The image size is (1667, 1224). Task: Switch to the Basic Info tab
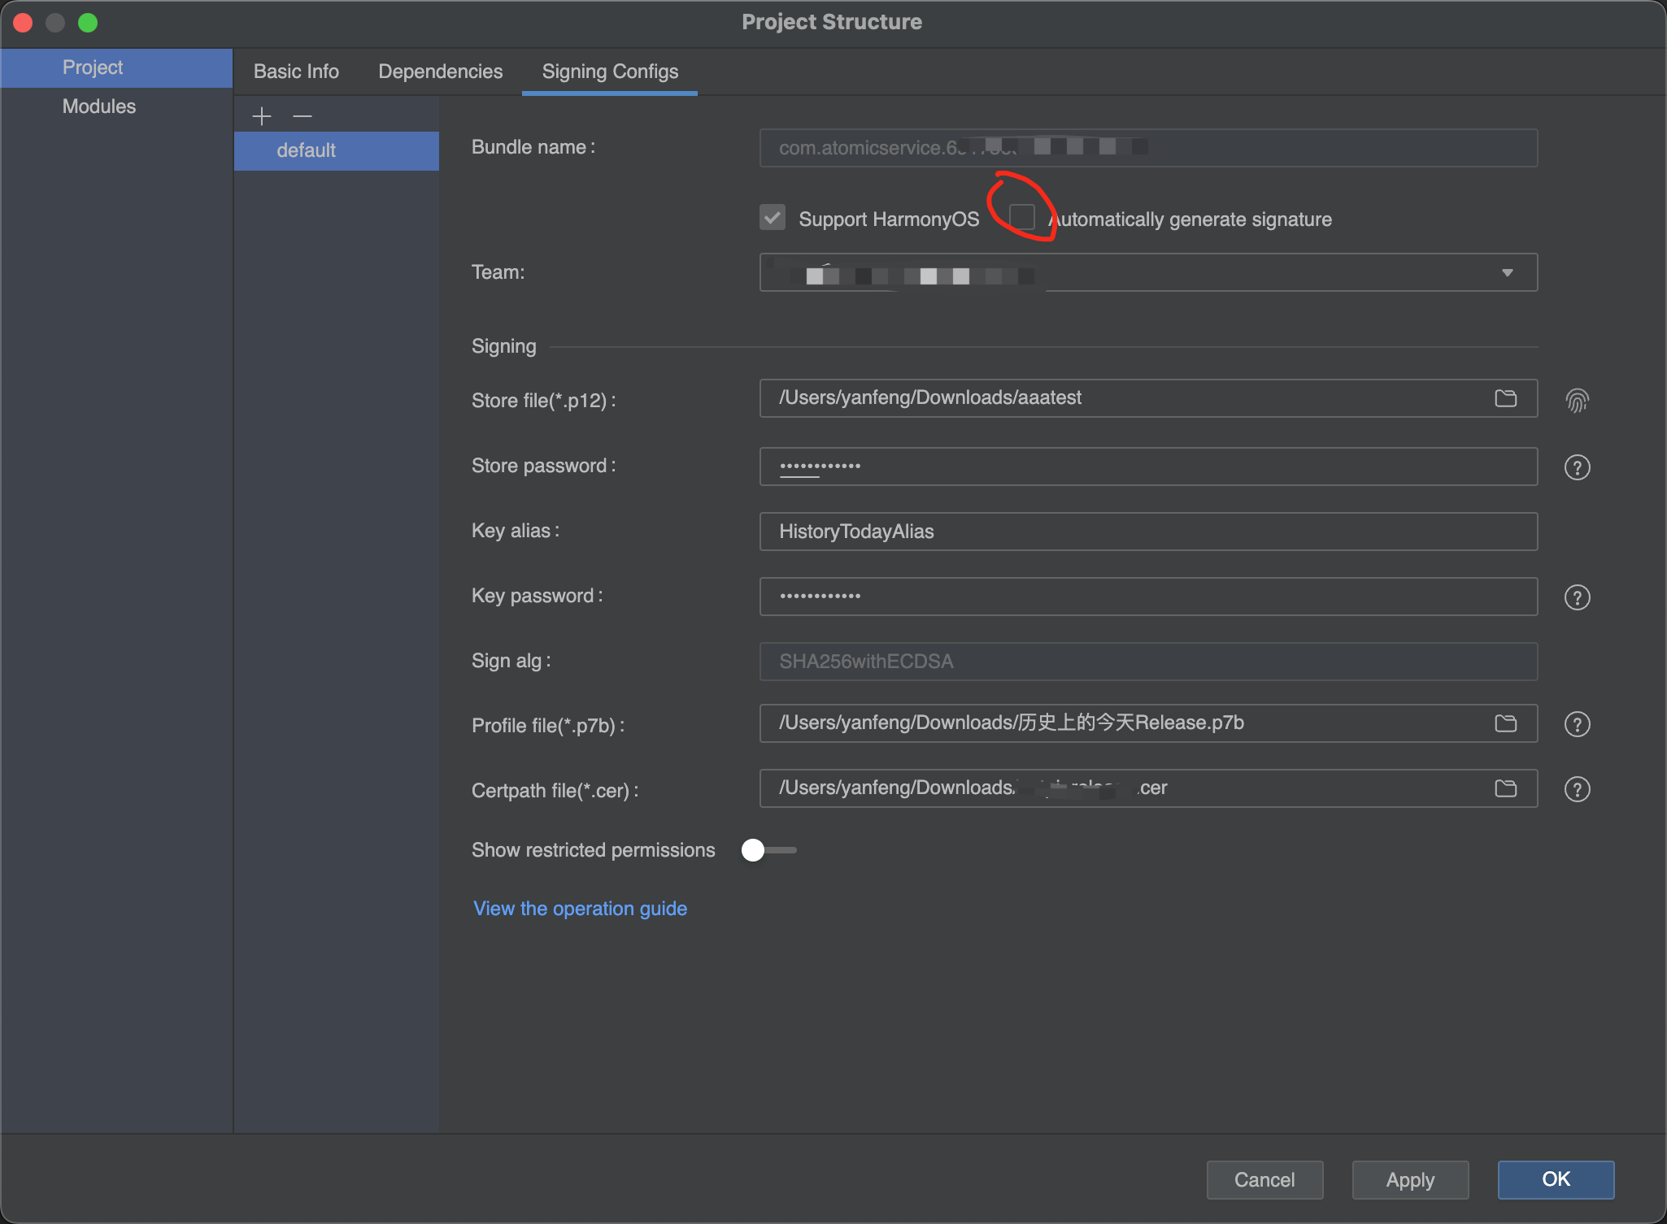[296, 72]
